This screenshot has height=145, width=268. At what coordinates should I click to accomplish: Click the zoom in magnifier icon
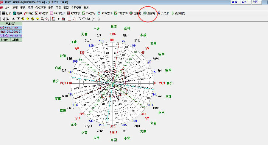(x=43, y=19)
